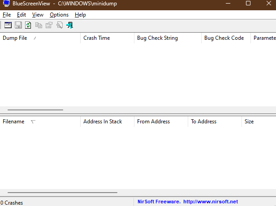Maximize the BlueScreenView window
This screenshot has width=276, height=206.
click(248, 3)
